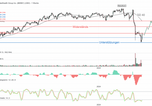
Task: Select the GD 40 moving average label
Action: coord(141,15)
